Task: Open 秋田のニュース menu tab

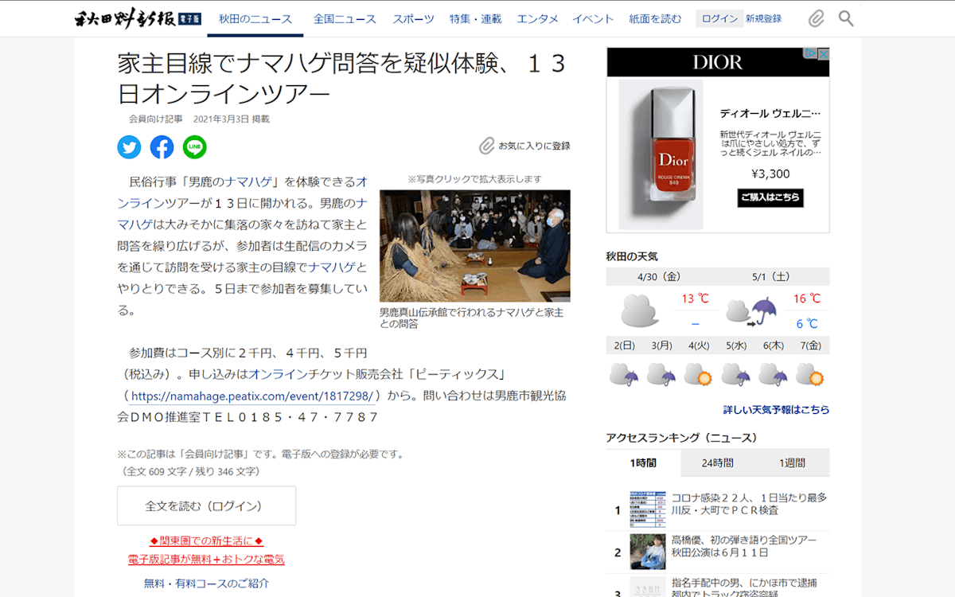Action: [x=255, y=19]
